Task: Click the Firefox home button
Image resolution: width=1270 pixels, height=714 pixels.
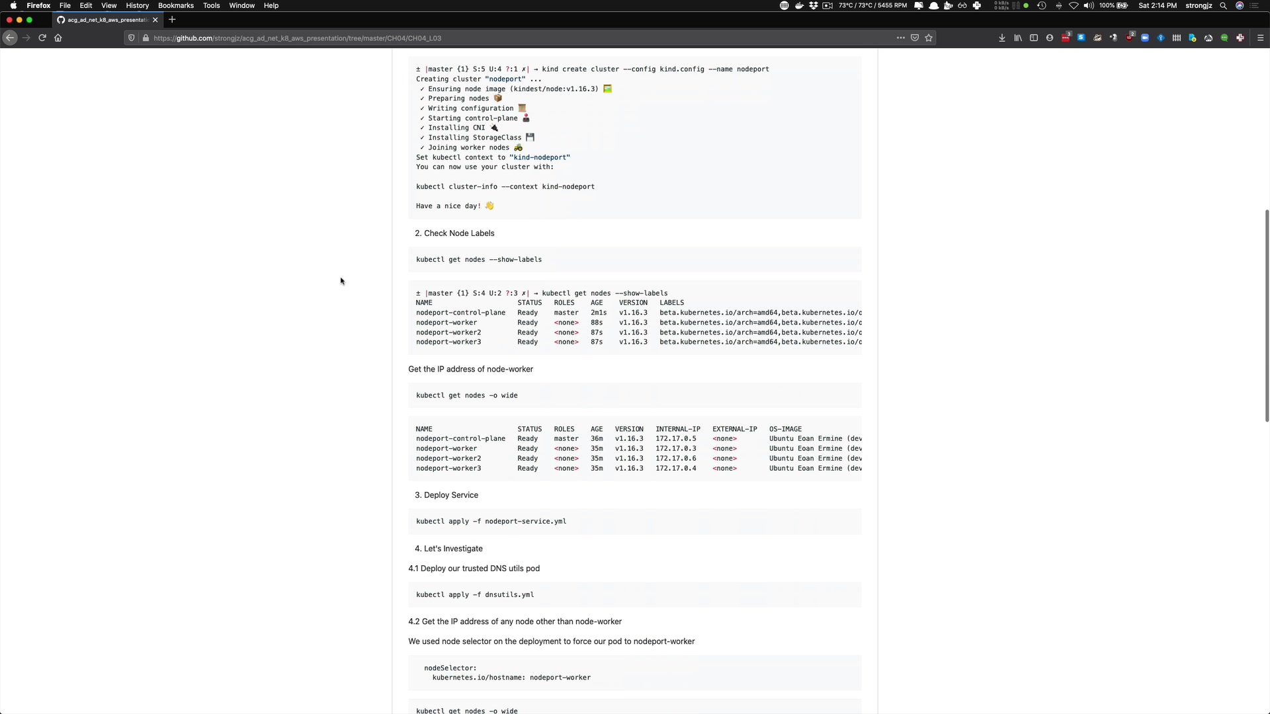Action: 58,38
